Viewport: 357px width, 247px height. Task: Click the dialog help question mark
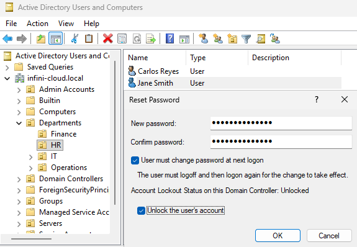click(x=317, y=99)
